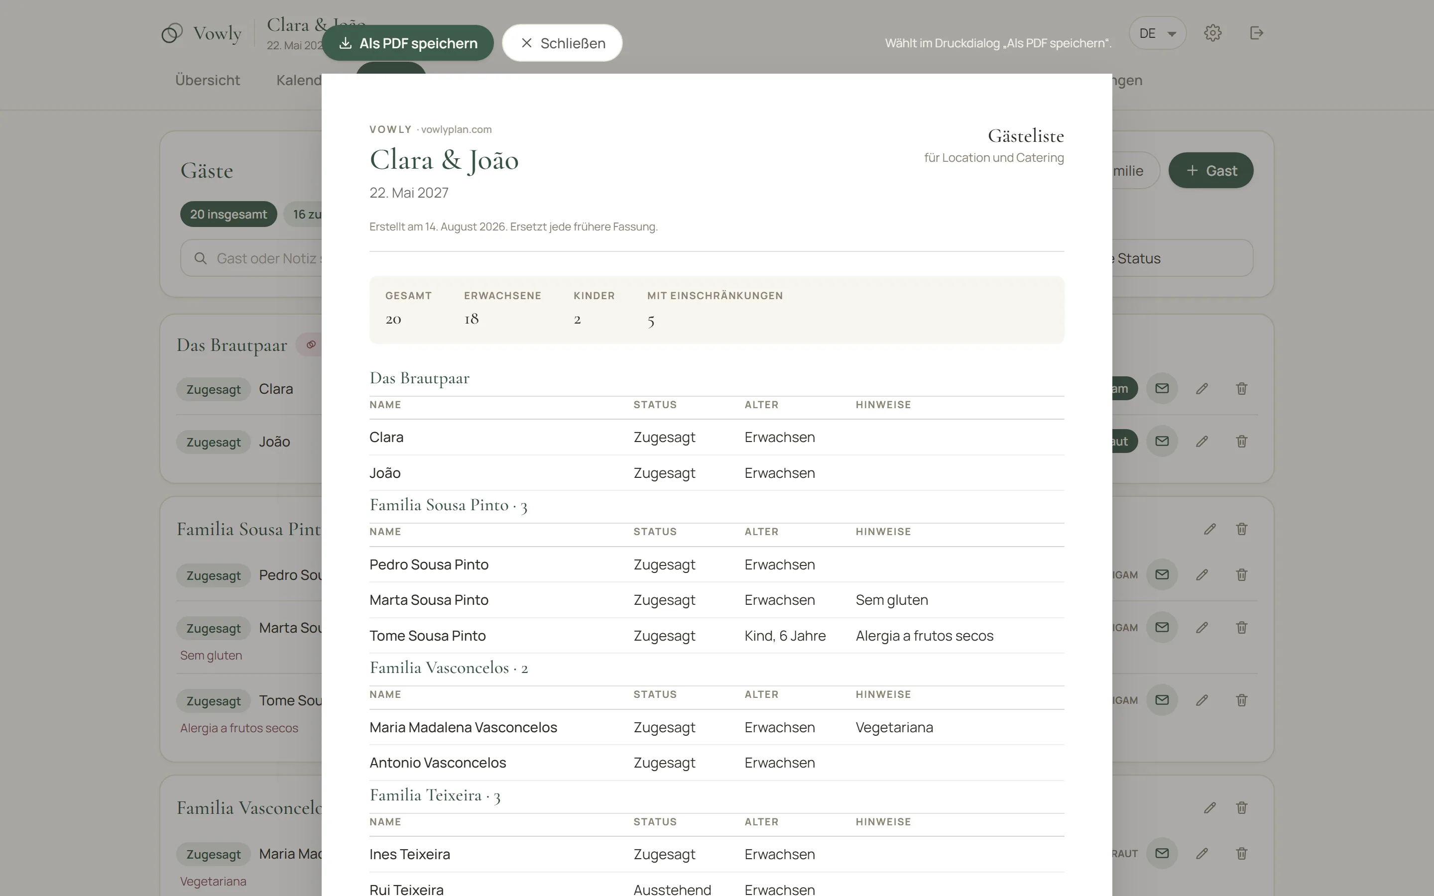Switch to the Übersicht tab
Image resolution: width=1434 pixels, height=896 pixels.
[x=208, y=80]
